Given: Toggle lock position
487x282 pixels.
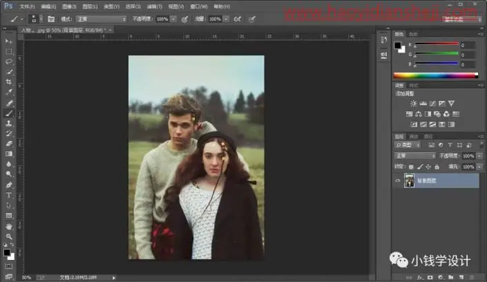Looking at the screenshot, I should pyautogui.click(x=428, y=167).
